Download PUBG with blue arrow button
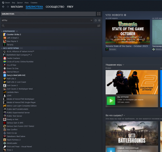This screenshot has height=152, width=162. (x=111, y=150)
